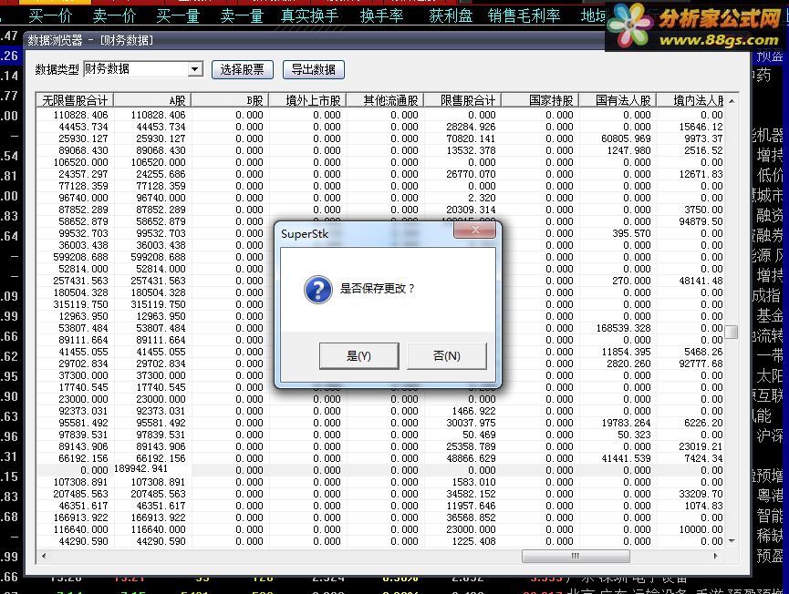Viewport: 789px width, 594px height.
Task: Select the cell 44290.590 in A股 column
Action: click(x=161, y=541)
